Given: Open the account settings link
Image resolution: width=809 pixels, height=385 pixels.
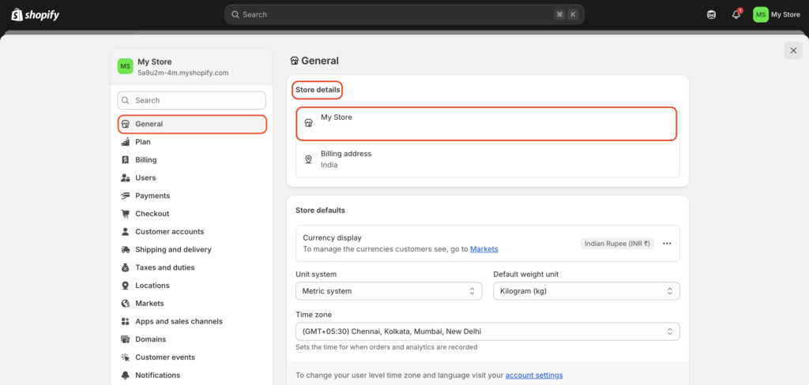Looking at the screenshot, I should pyautogui.click(x=534, y=376).
